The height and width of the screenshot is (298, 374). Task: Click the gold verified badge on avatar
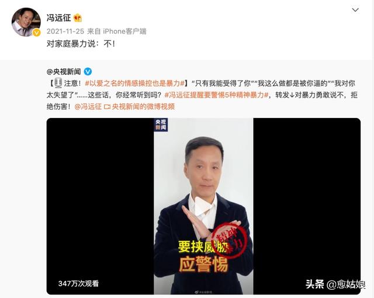click(x=36, y=32)
